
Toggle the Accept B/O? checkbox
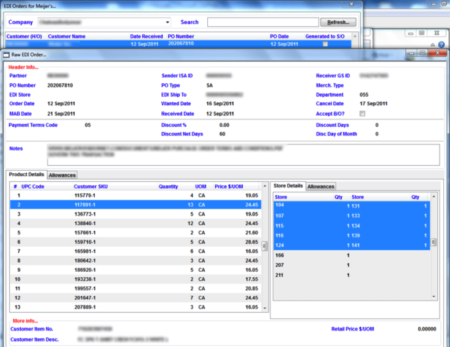pyautogui.click(x=363, y=114)
